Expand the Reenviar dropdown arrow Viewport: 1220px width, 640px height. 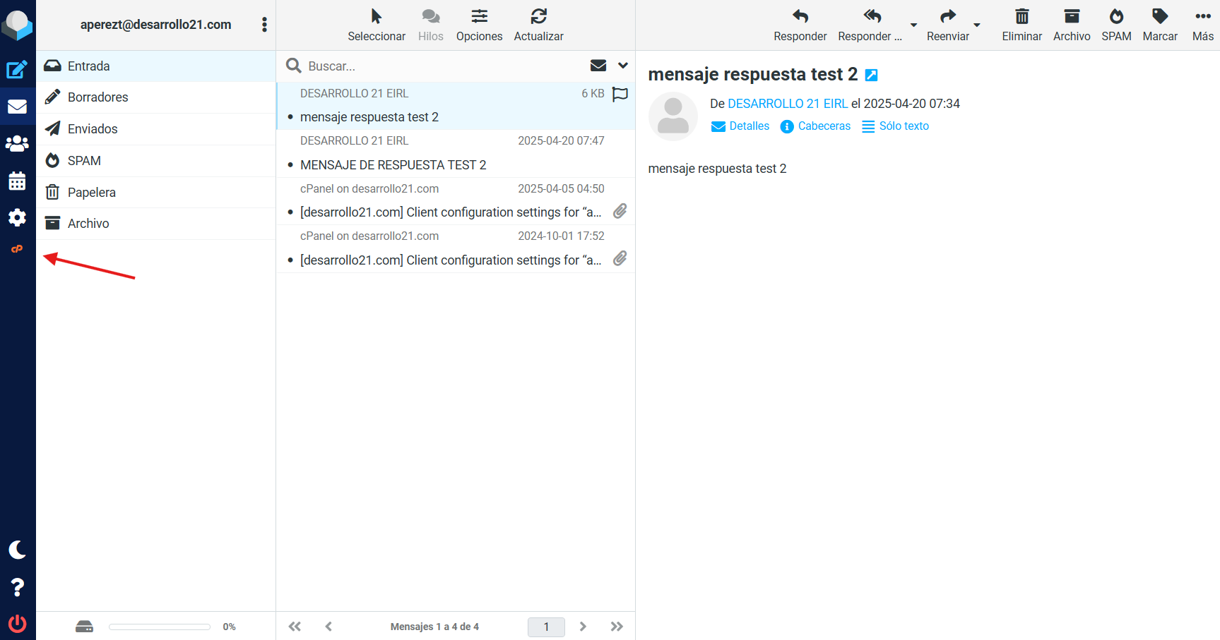point(977,25)
